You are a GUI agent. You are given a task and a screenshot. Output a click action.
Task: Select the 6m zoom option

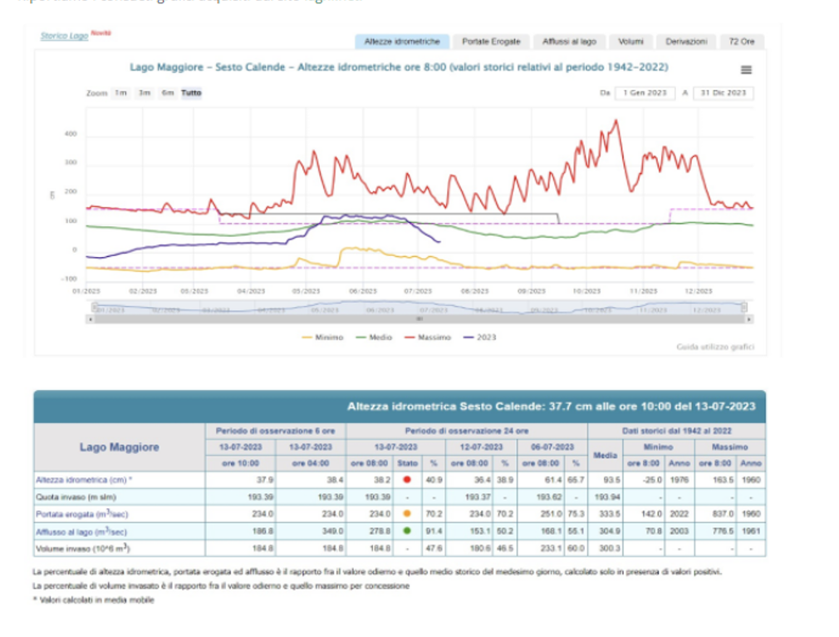coord(168,92)
